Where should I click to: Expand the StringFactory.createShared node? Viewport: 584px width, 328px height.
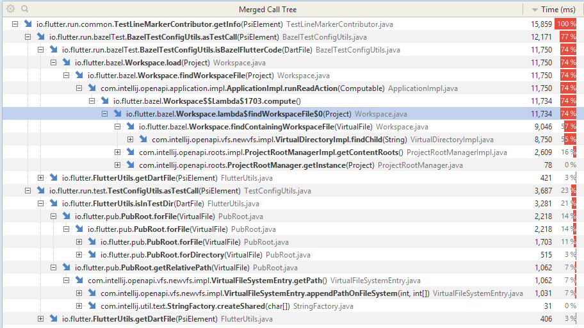[79, 306]
